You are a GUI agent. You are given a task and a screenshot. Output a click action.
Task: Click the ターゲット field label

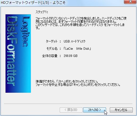(52, 41)
